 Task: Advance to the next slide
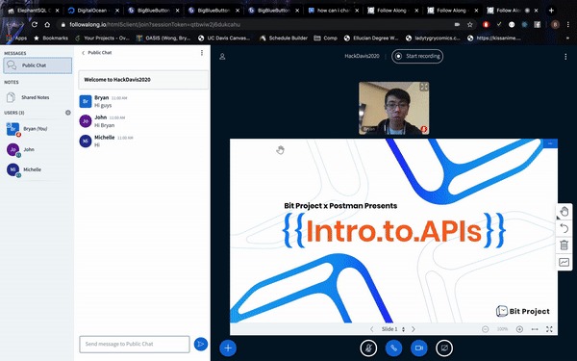point(414,329)
